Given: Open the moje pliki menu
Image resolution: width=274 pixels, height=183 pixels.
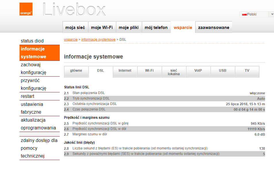Looking at the screenshot, I should point(129,28).
